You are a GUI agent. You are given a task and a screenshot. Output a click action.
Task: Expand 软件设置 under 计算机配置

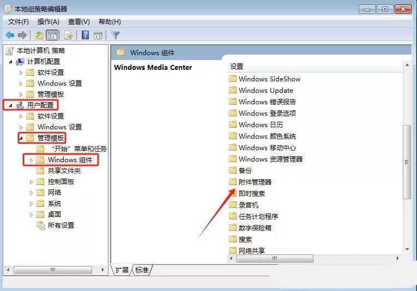pyautogui.click(x=21, y=73)
